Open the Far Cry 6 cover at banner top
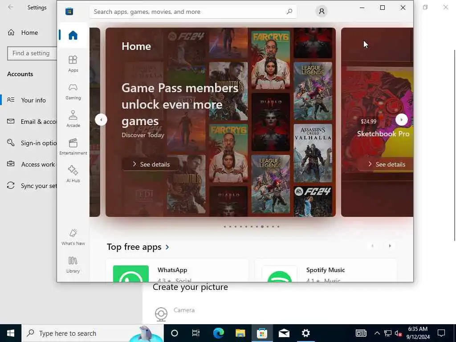The width and height of the screenshot is (456, 342). (x=270, y=60)
